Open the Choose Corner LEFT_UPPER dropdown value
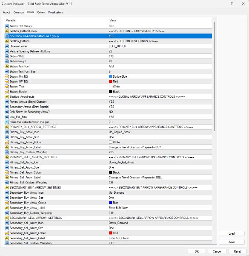 tap(160, 46)
